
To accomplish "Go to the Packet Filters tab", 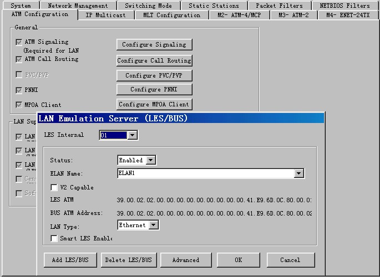I will pyautogui.click(x=279, y=6).
